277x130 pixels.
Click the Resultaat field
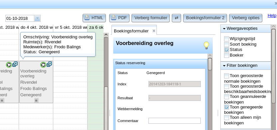tap(174, 98)
